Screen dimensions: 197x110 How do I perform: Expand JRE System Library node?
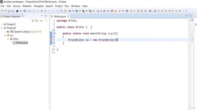click(5, 32)
